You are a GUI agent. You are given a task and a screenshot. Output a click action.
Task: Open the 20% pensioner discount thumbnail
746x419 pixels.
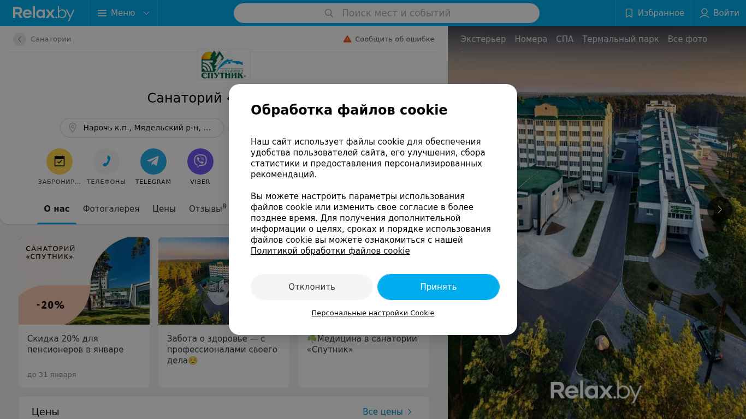point(84,281)
